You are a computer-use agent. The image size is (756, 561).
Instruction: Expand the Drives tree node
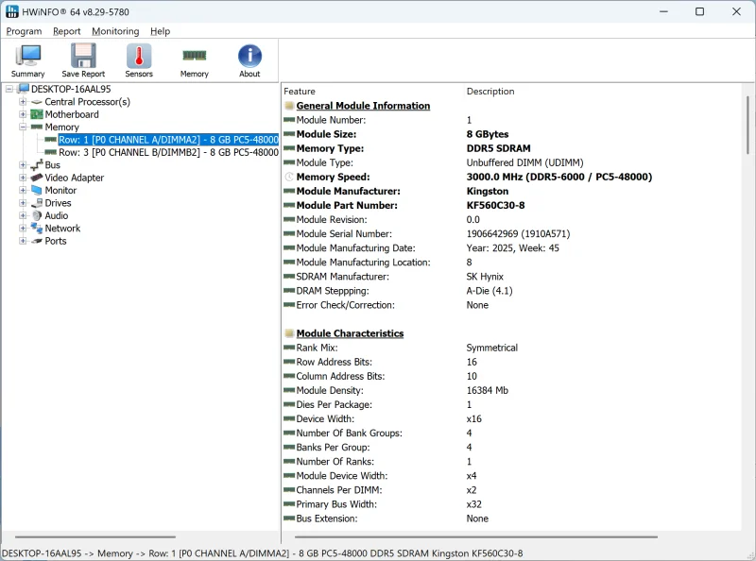click(23, 203)
